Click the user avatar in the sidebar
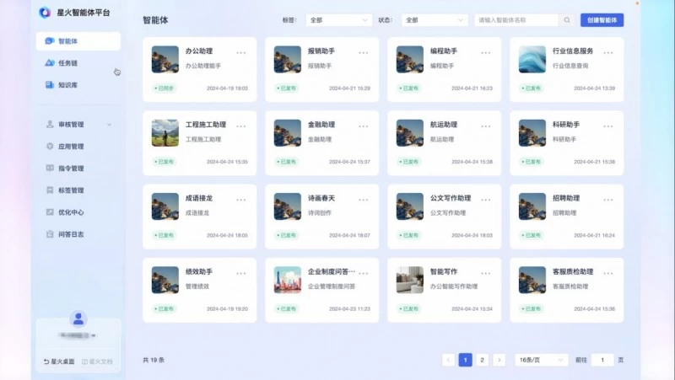Screen dimensions: 675x380 (x=78, y=318)
